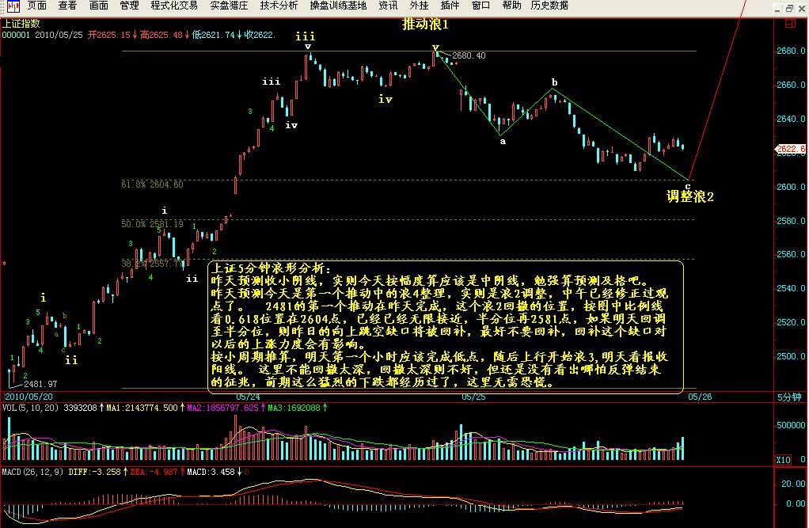The height and width of the screenshot is (528, 809).
Task: Open the 技术分析 menu
Action: [279, 6]
